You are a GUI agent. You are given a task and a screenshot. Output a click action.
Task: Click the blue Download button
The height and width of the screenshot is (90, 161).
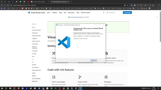click(x=127, y=12)
